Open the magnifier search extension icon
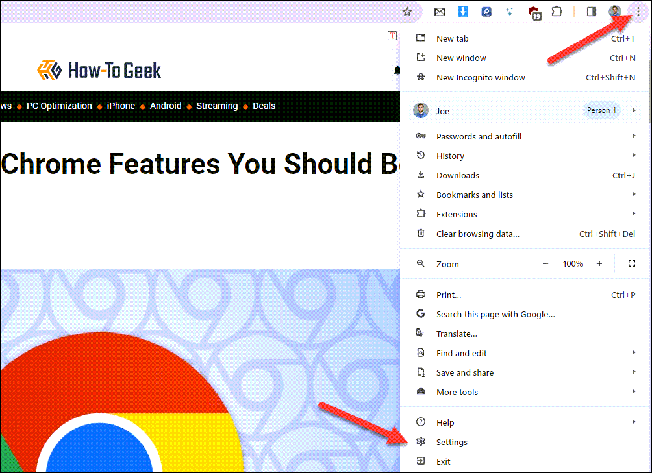The image size is (652, 473). [x=486, y=12]
